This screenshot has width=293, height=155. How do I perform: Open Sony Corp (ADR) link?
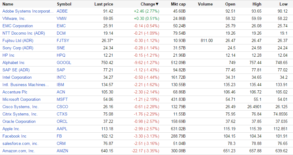(18, 48)
